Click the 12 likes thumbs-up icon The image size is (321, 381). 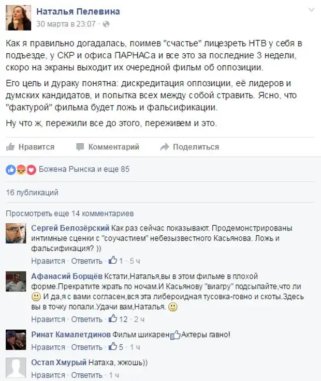113,319
